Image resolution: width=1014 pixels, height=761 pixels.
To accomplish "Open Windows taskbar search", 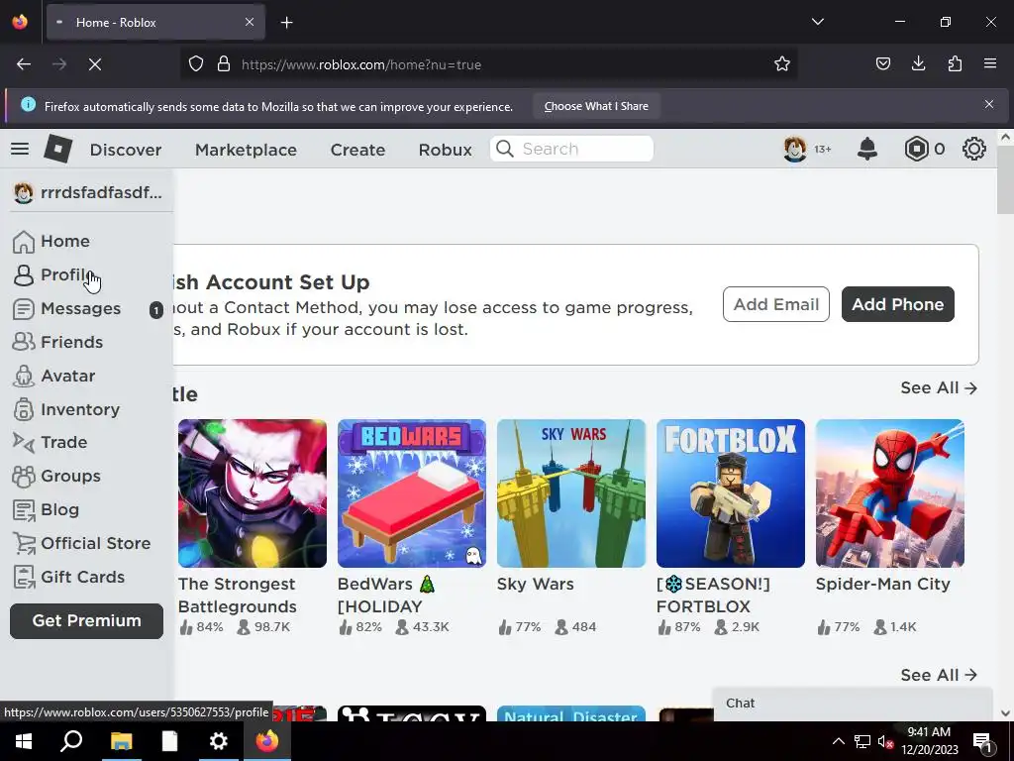I will [71, 741].
